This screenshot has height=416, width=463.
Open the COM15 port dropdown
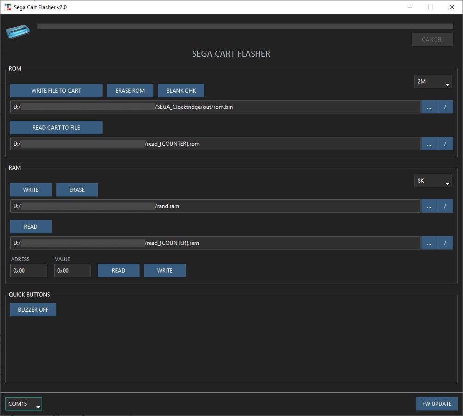[24, 404]
